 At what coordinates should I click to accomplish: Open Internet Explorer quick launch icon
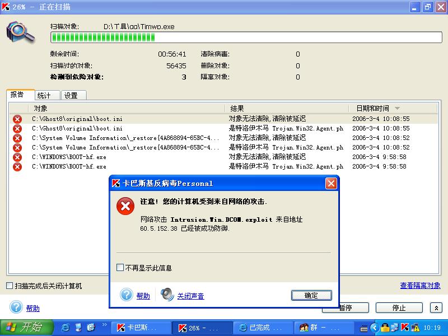pos(65,328)
